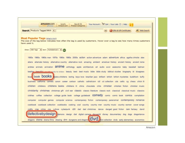Open the "cover songs" tag
The height and width of the screenshot is (143, 185).
139,105
